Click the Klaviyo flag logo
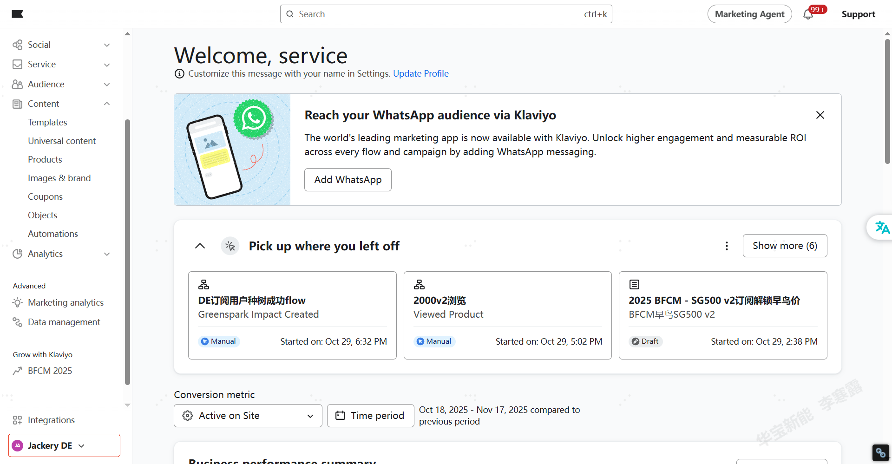 pos(17,14)
